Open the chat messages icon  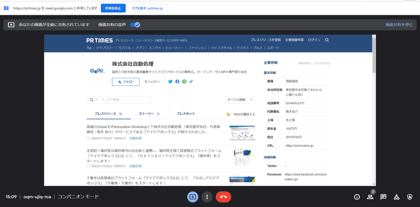pyautogui.click(x=383, y=197)
